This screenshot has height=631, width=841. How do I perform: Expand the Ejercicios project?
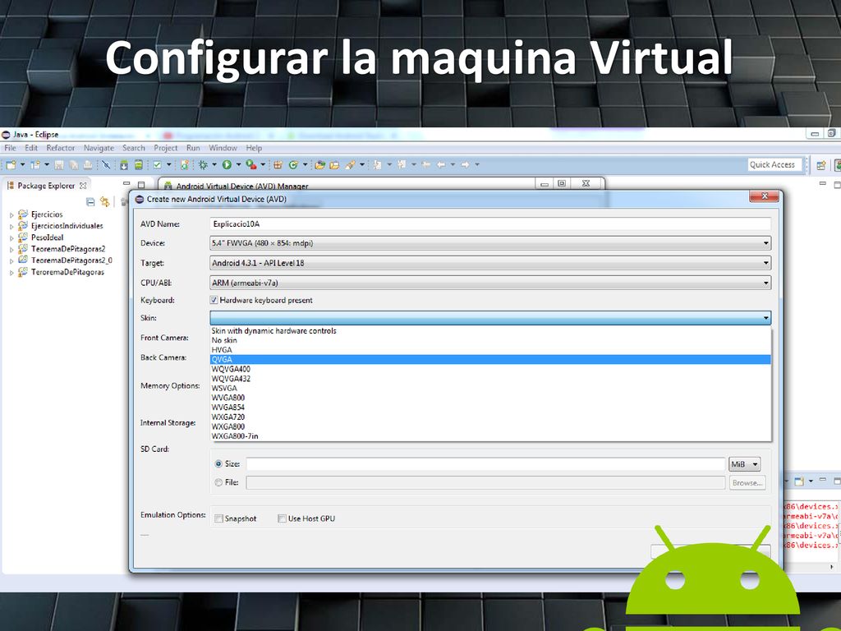point(11,214)
